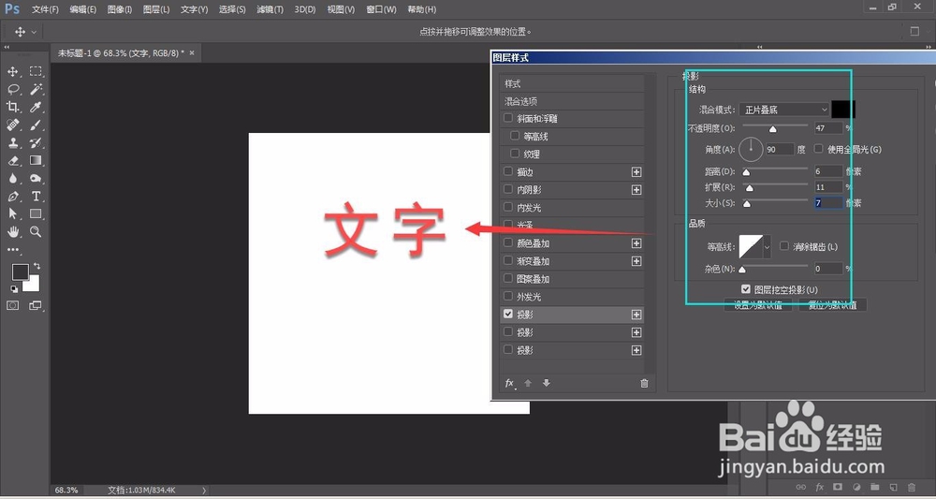Open 图像(I) menu
The image size is (936, 499).
120,9
